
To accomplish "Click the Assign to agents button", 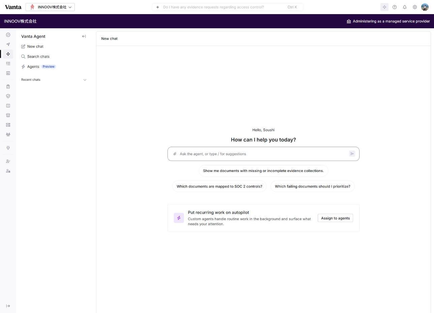I will pyautogui.click(x=335, y=218).
